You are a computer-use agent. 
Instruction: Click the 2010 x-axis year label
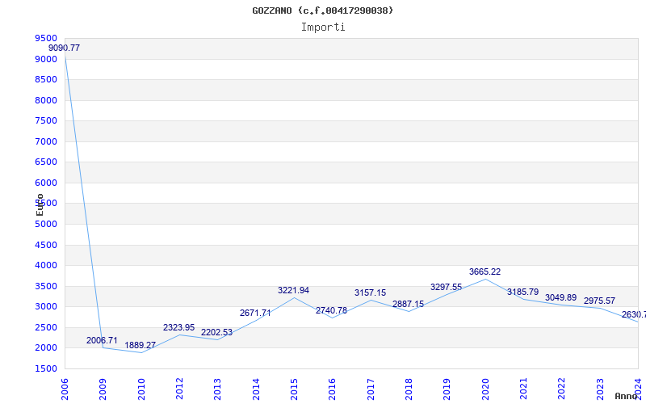tap(141, 389)
